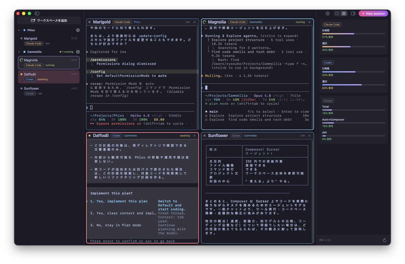Close the Magnolia terminal pane
Image resolution: width=405 pixels, height=264 pixels.
pyautogui.click(x=309, y=22)
